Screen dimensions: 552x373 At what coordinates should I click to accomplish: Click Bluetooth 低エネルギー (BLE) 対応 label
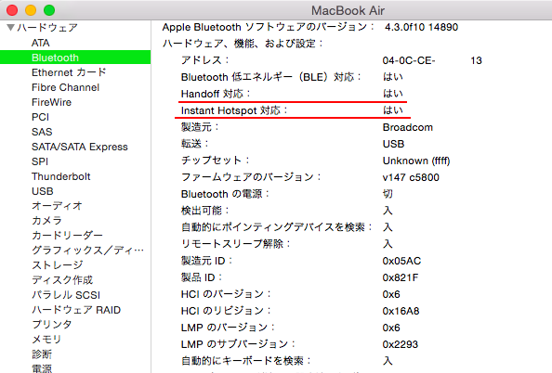271,77
